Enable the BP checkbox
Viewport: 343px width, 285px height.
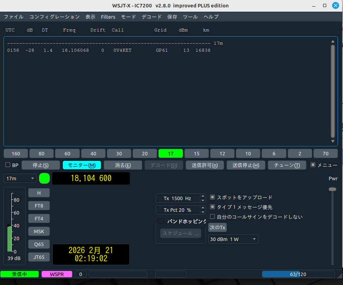(8, 165)
